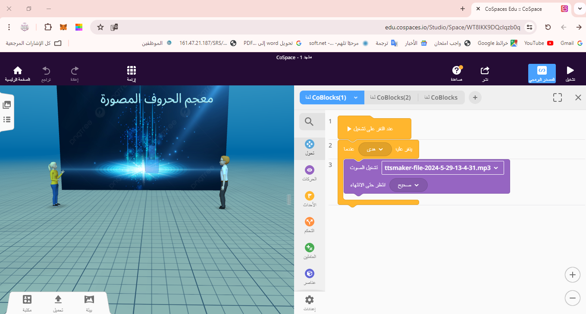
Task: Select the blonde girl character in scene
Action: coord(55,184)
